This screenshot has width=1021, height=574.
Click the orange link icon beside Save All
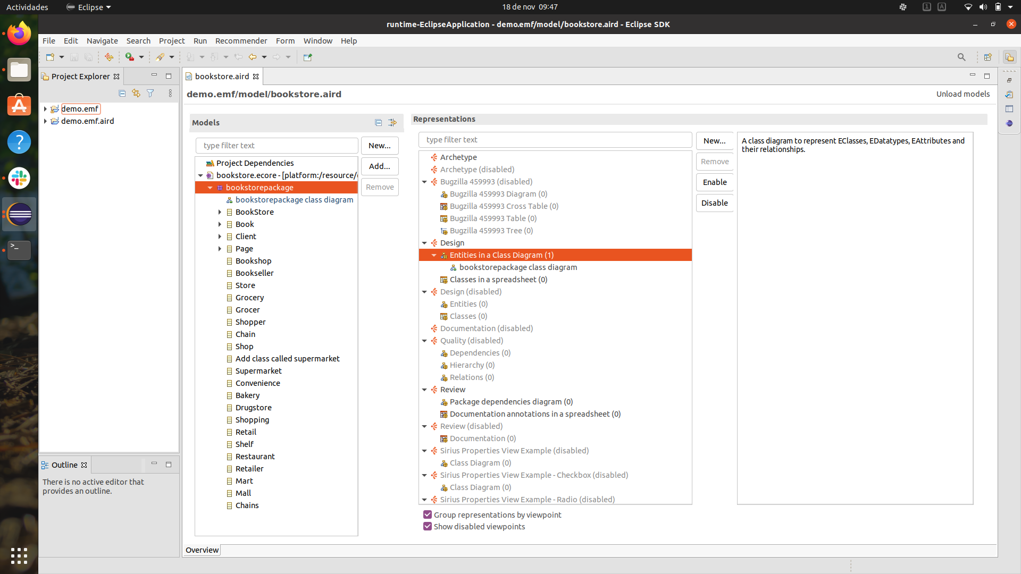pos(109,57)
